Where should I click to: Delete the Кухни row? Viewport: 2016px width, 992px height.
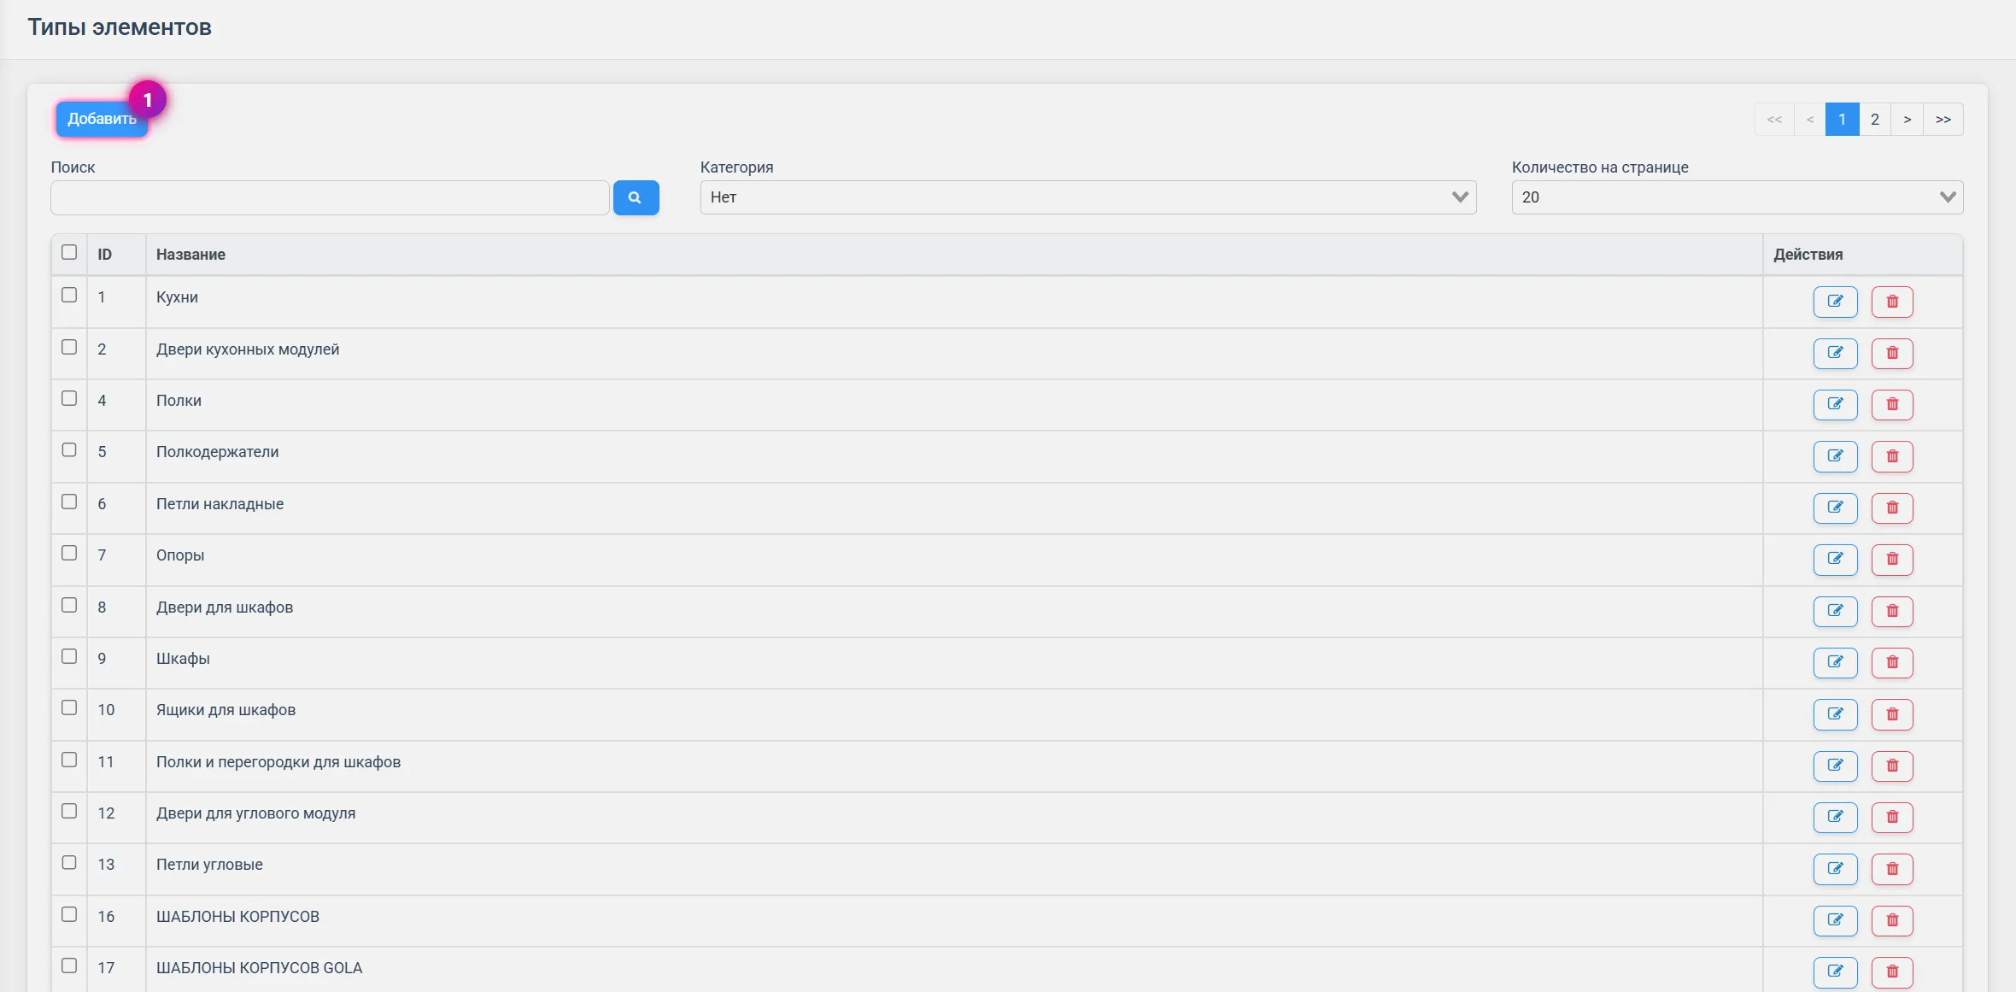point(1891,302)
